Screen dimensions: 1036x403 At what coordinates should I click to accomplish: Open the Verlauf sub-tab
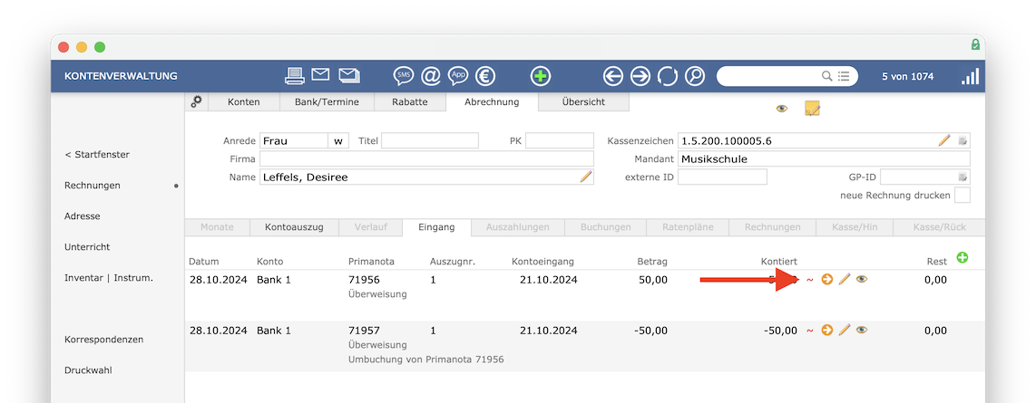click(370, 227)
